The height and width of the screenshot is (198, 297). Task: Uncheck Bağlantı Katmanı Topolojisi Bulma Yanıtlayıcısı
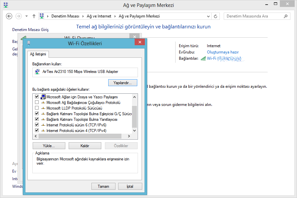pyautogui.click(x=37, y=119)
